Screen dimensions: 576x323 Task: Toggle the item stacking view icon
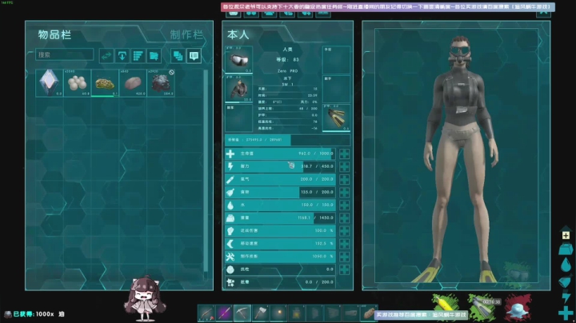pos(178,56)
